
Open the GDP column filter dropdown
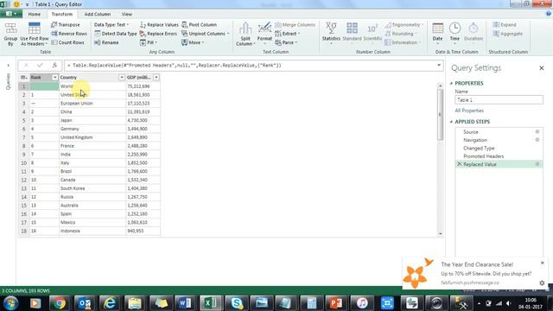pos(156,77)
